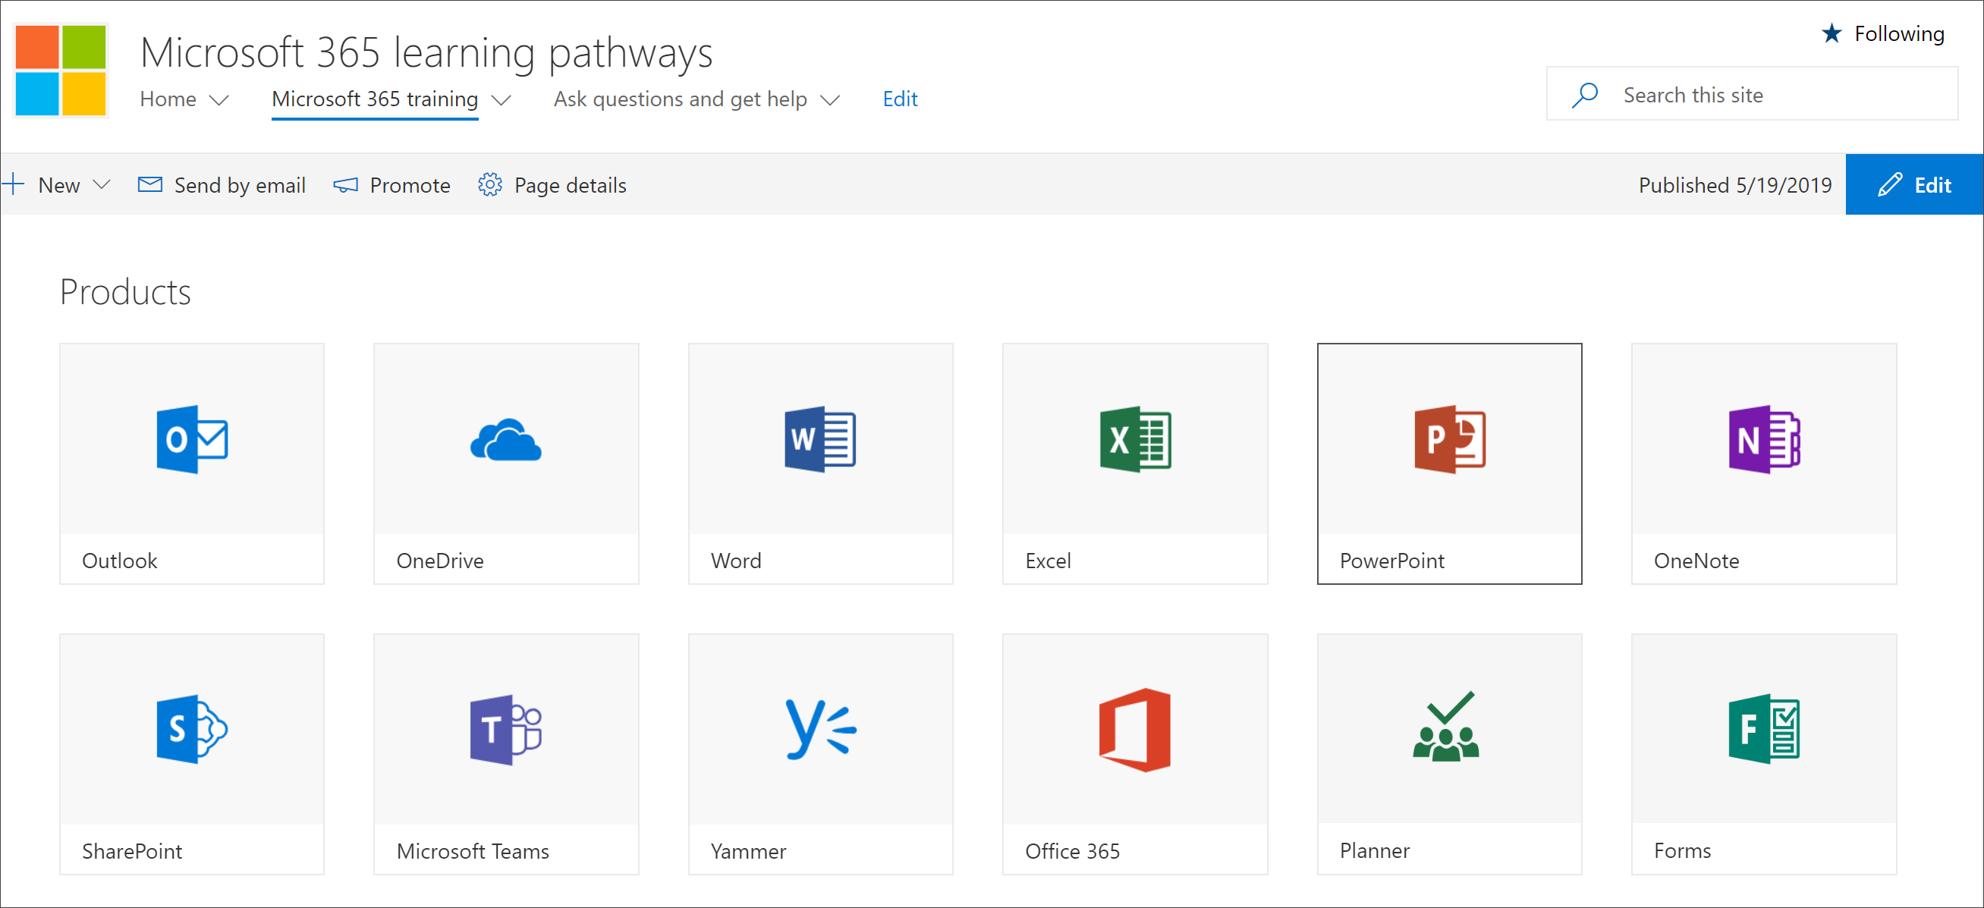Click the Products section heading
This screenshot has width=1984, height=908.
pos(125,292)
